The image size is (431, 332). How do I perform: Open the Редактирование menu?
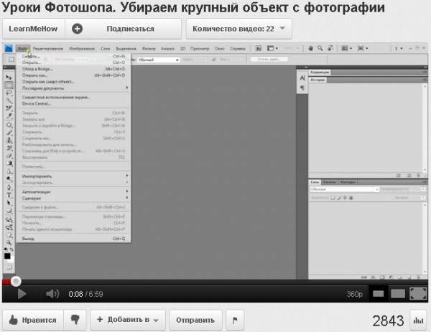48,49
